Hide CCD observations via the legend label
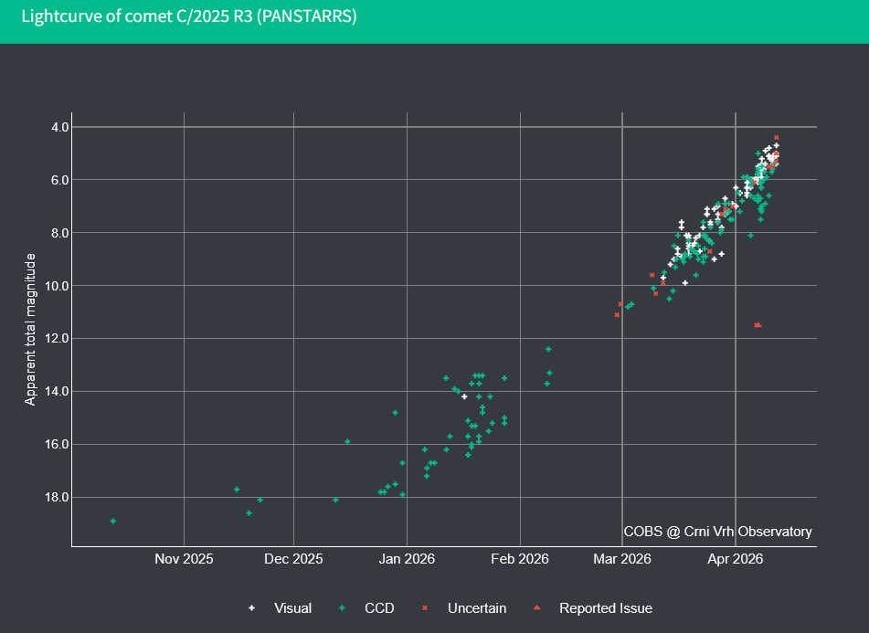869x633 pixels. coord(379,608)
